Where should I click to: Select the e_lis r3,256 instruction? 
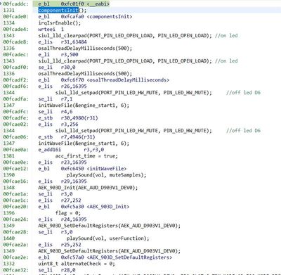(58, 124)
